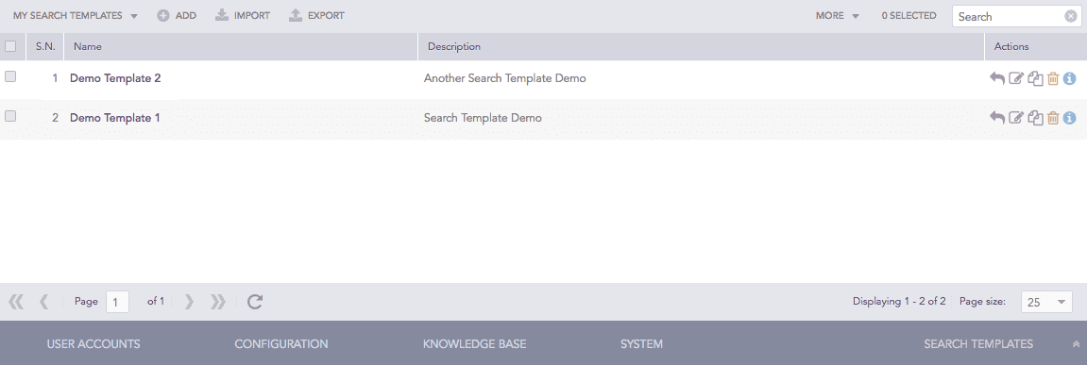Open User Accounts section
The image size is (1087, 365).
(x=93, y=343)
